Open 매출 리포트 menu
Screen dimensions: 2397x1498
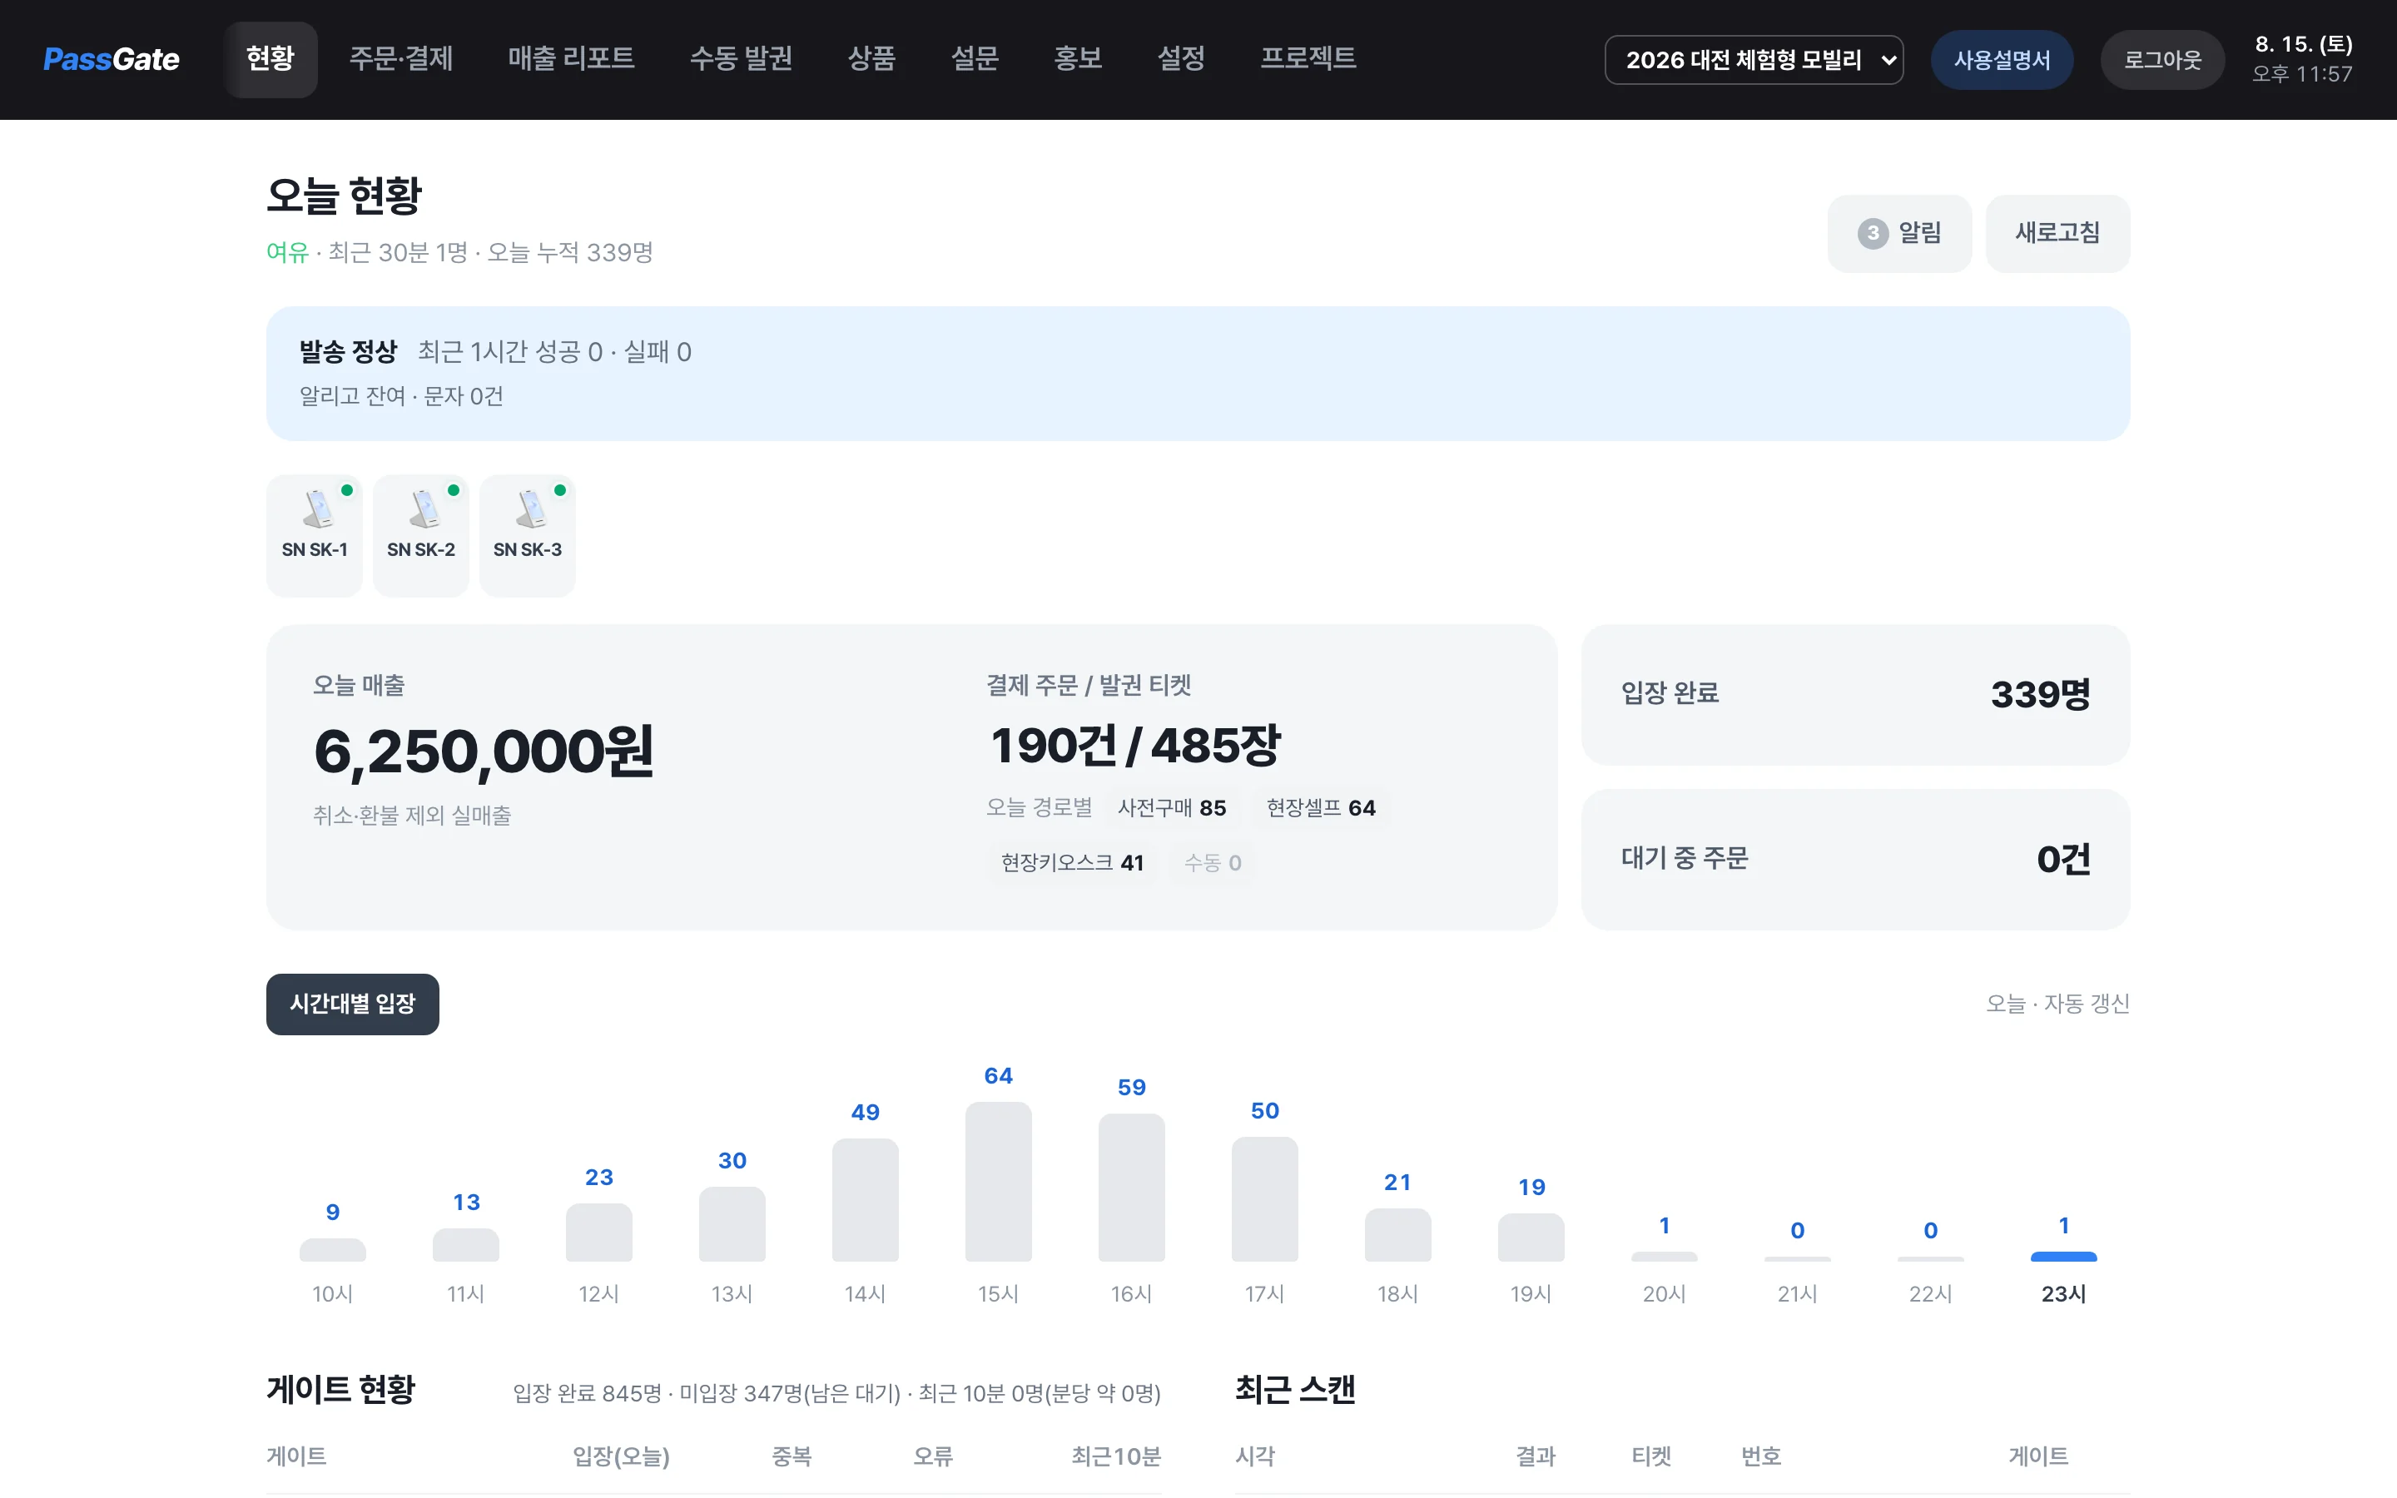tap(572, 59)
